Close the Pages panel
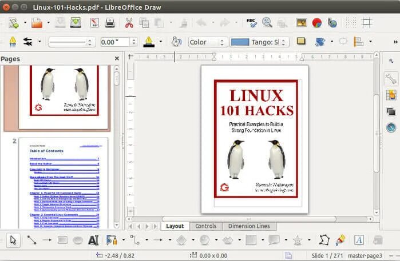The width and height of the screenshot is (400, 261). 117,59
